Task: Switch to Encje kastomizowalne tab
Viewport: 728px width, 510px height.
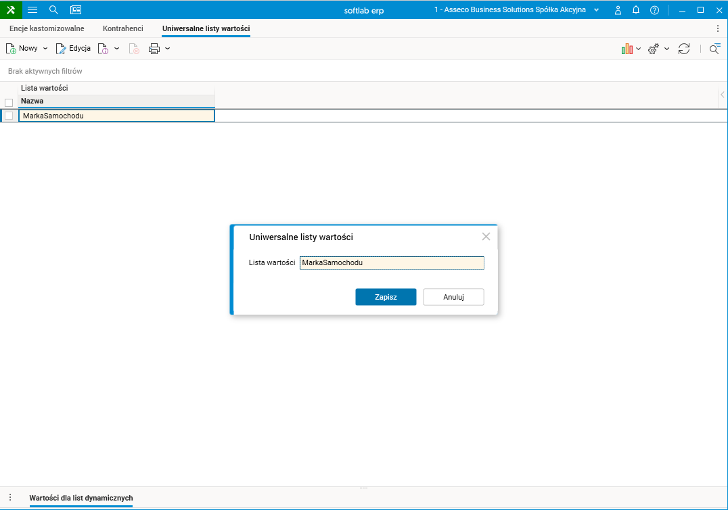Action: point(47,28)
